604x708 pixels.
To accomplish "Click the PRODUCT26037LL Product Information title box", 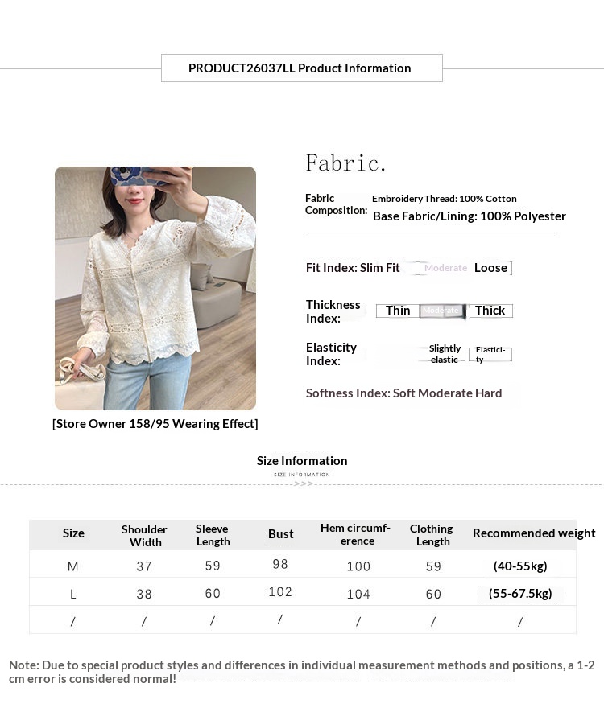I will click(x=301, y=68).
